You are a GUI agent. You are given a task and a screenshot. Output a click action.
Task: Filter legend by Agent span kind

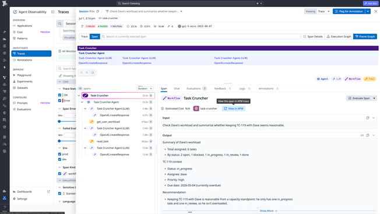pyautogui.click(x=322, y=79)
